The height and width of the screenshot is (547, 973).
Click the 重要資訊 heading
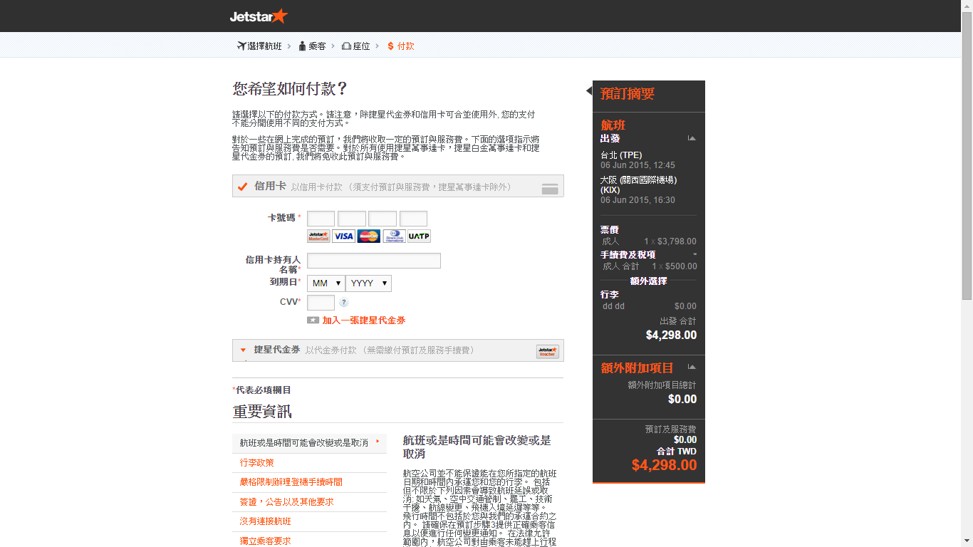(x=262, y=412)
